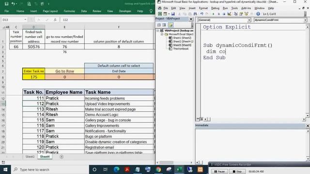The width and height of the screenshot is (310, 174).
Task: Open Properties Window from VBA toolbar
Action: click(241, 14)
